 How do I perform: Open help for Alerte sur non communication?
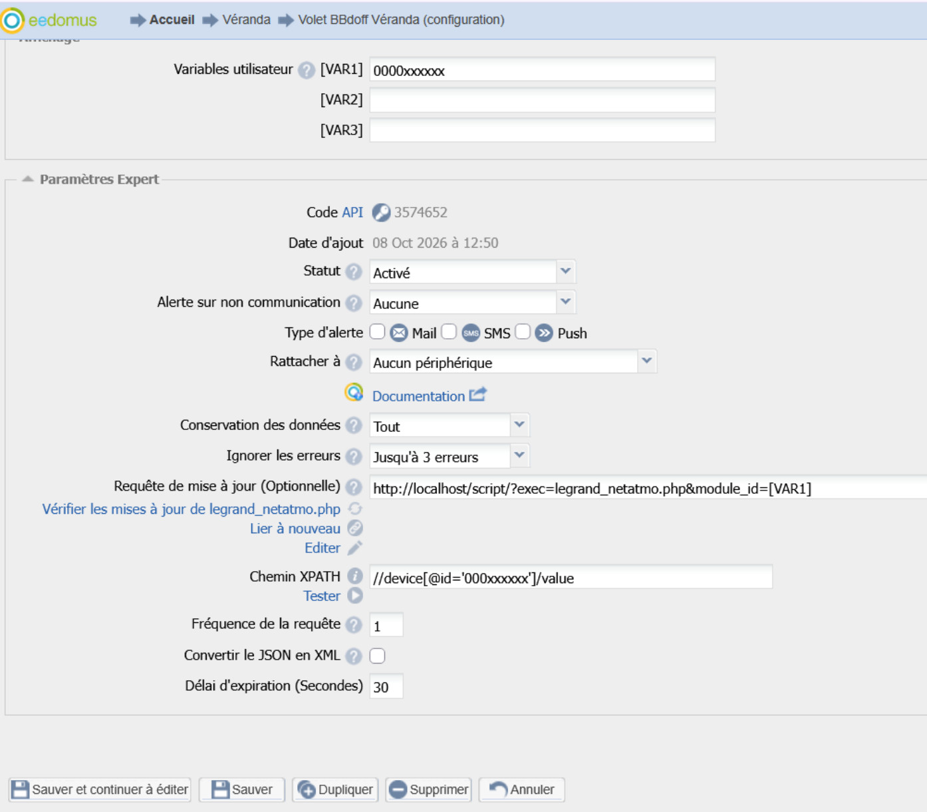pos(354,303)
